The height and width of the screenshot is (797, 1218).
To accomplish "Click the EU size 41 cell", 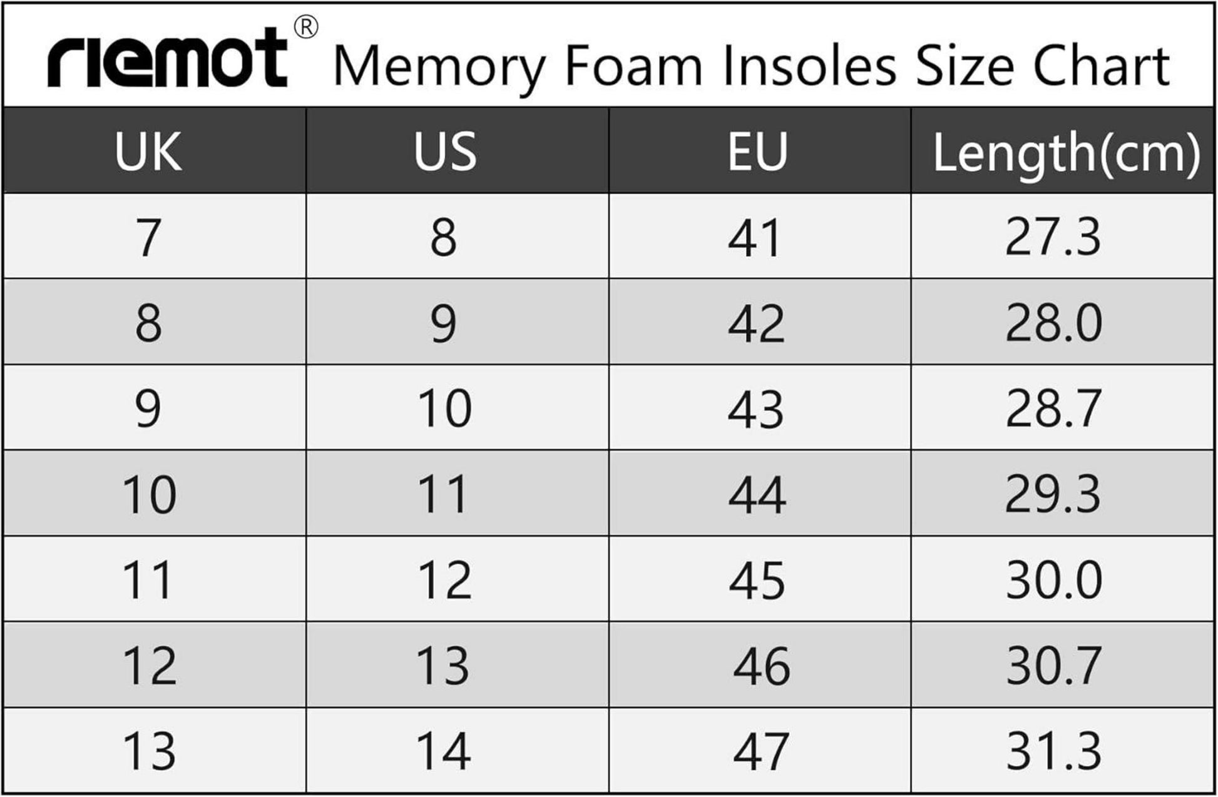I will click(x=755, y=238).
